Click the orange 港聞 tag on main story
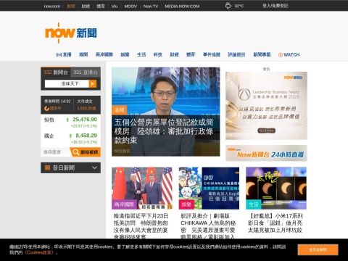 tap(119, 110)
